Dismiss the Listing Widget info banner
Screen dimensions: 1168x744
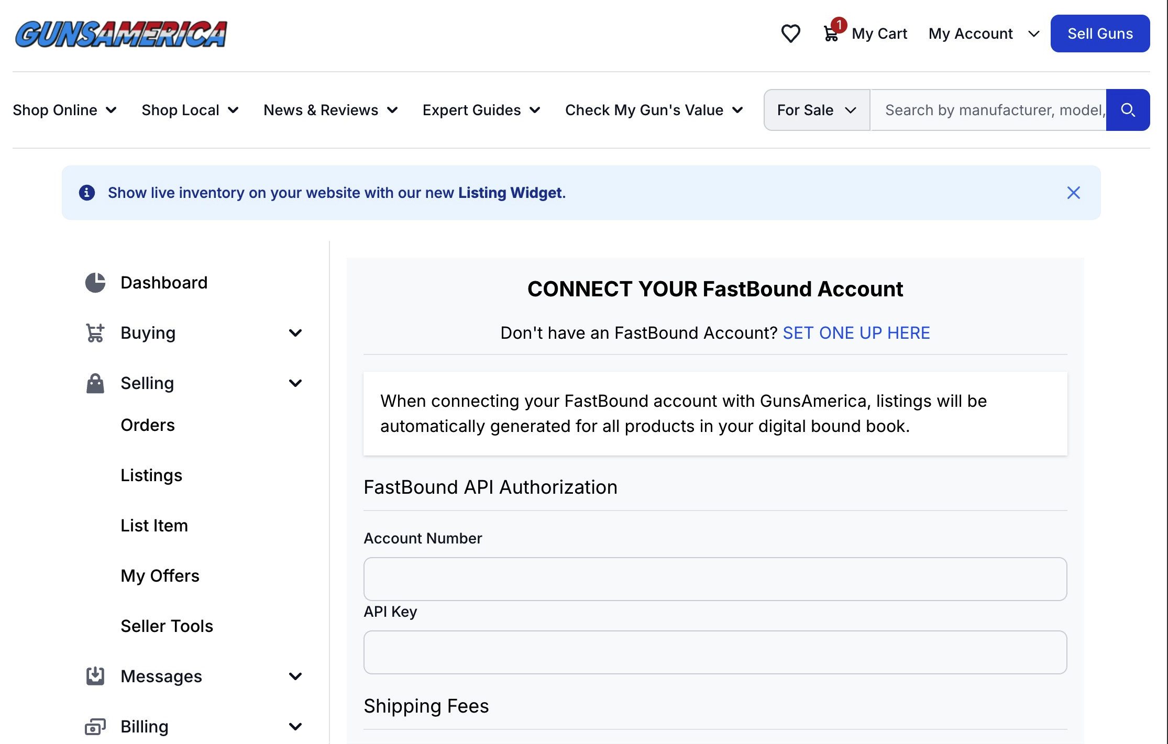tap(1073, 193)
